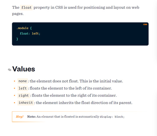This screenshot has width=157, height=136.
Task: Click the bold Note: text in callout
Action: pyautogui.click(x=31, y=117)
